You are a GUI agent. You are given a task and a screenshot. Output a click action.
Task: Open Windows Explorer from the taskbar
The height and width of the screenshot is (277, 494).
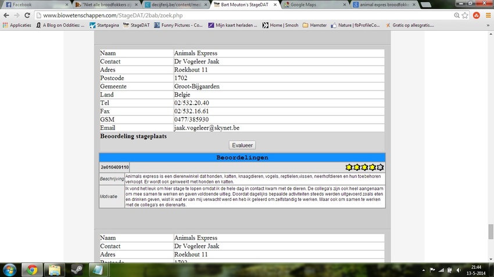54,269
